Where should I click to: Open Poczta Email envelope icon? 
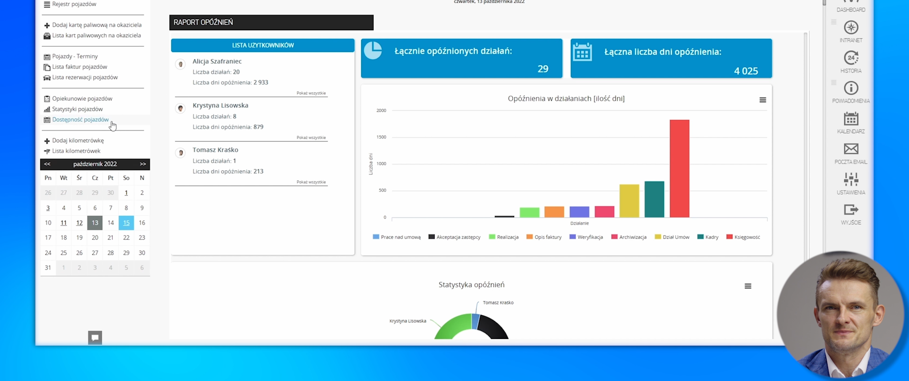pos(851,149)
